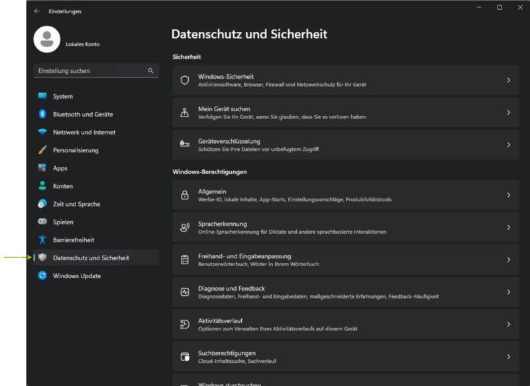
Task: Click the clipboard icon in Freihand- und Eingabeanpassung row
Action: [x=185, y=260]
